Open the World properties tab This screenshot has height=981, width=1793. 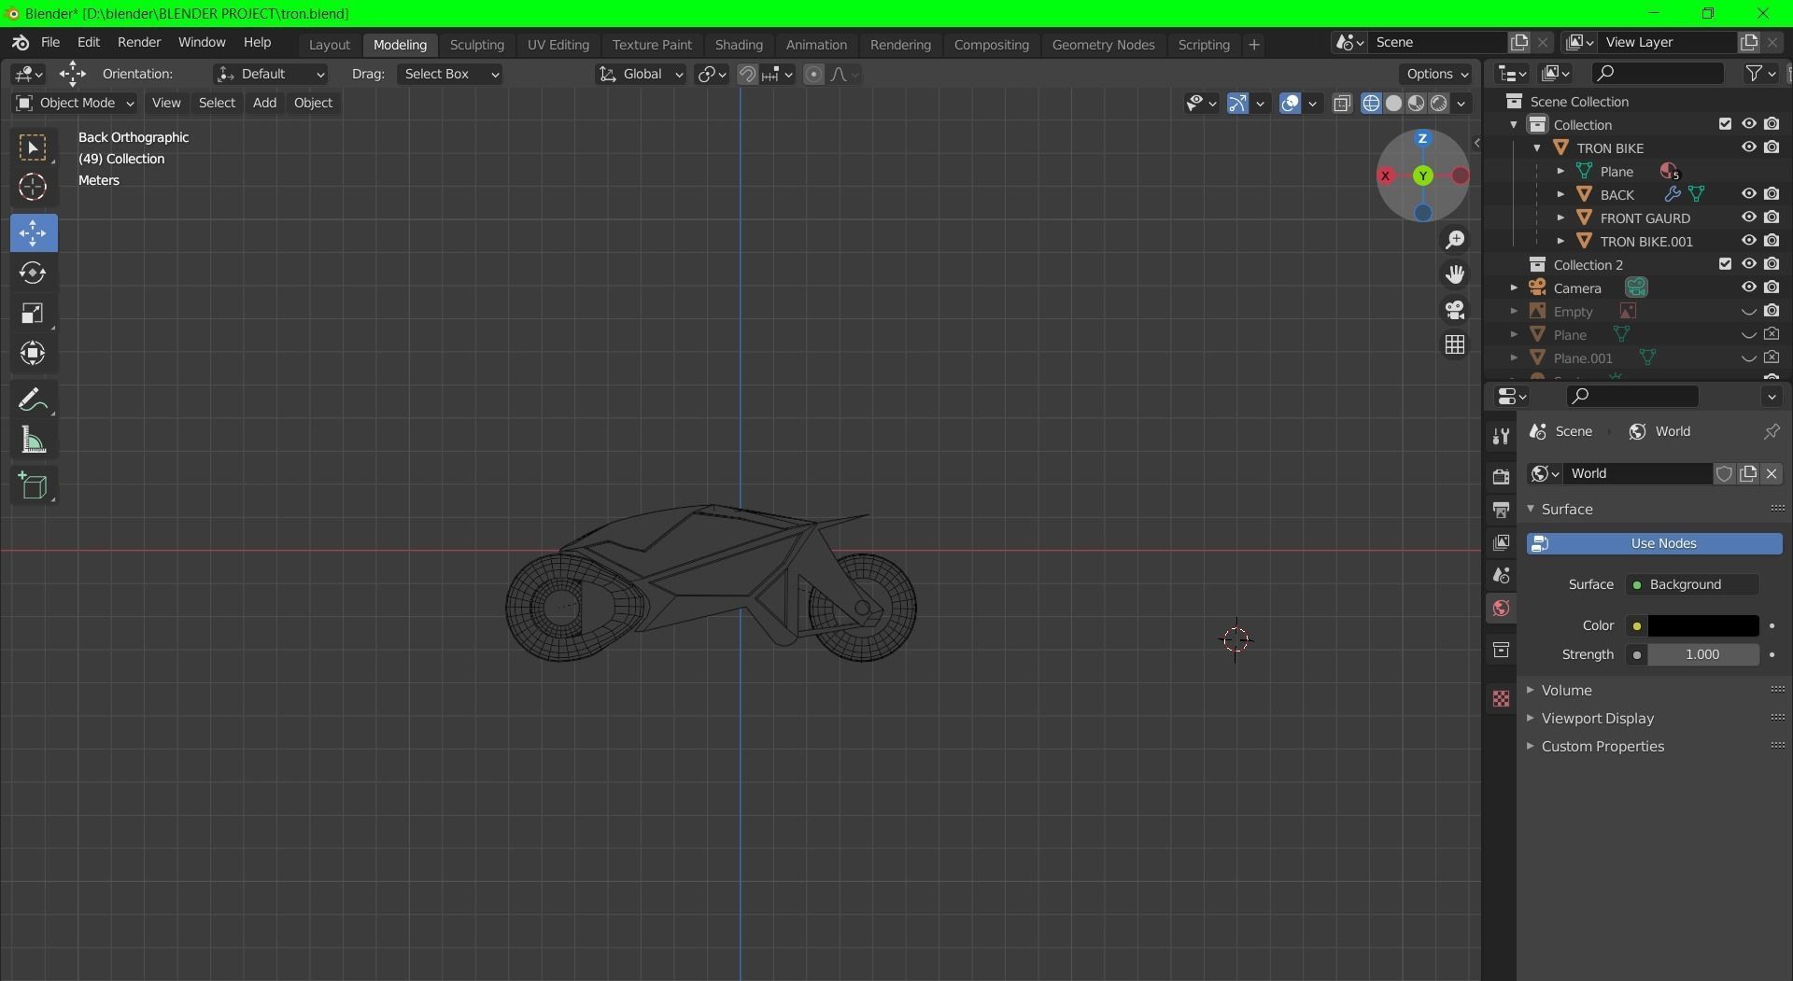[x=1501, y=609]
